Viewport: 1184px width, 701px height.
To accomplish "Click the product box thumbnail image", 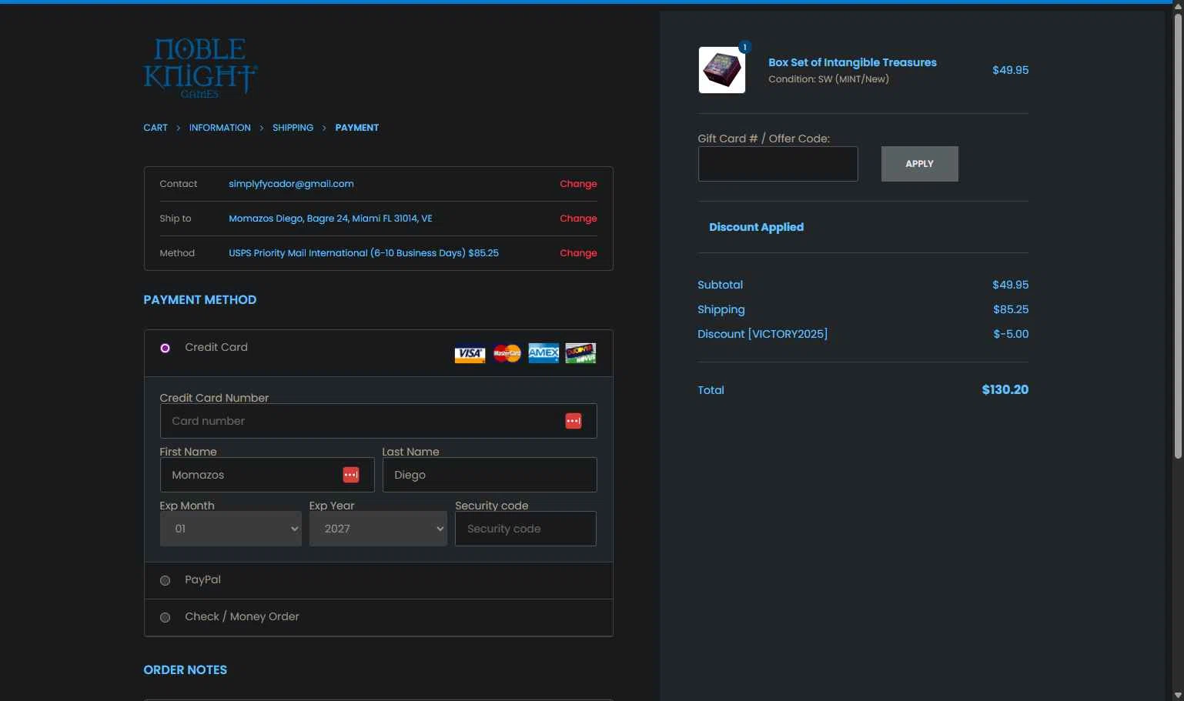I will [x=722, y=70].
